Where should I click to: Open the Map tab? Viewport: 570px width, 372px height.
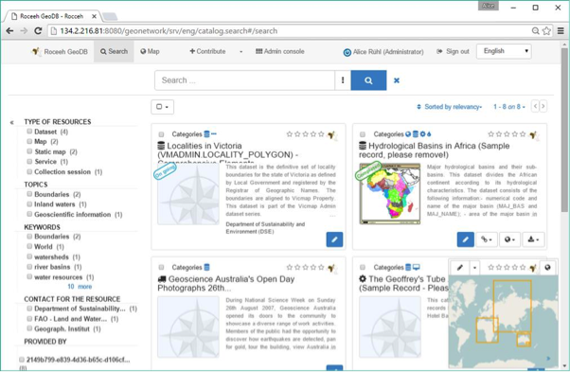coord(150,51)
